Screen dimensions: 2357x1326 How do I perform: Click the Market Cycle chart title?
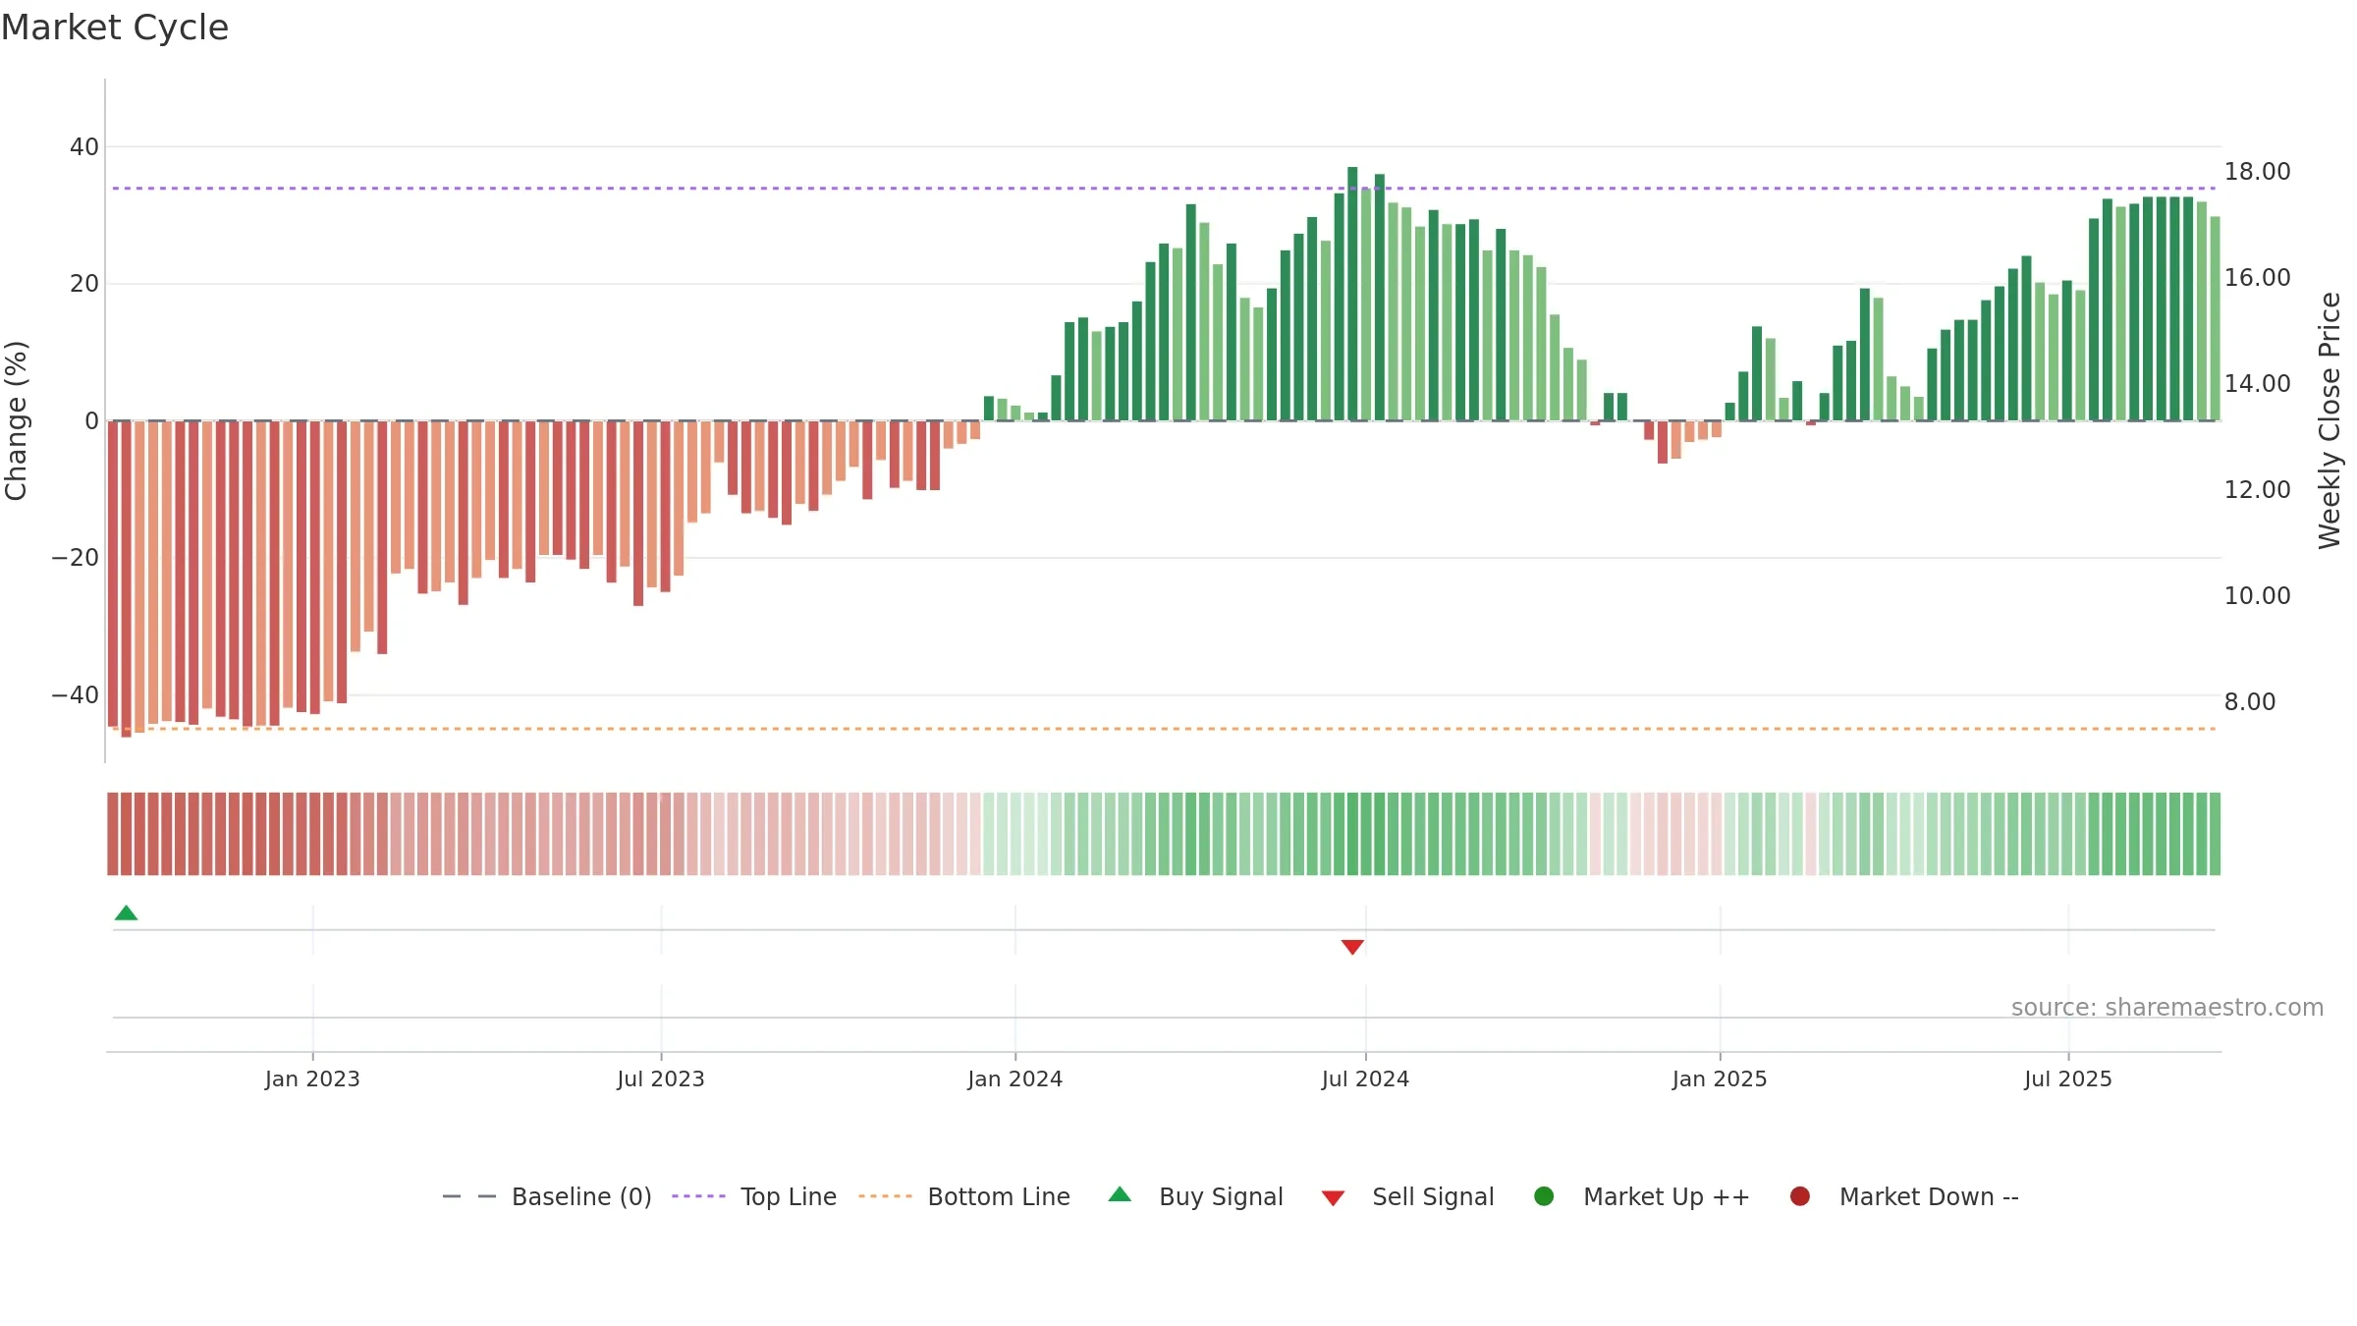coord(115,28)
